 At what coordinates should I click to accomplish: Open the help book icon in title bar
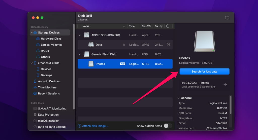[227, 18]
